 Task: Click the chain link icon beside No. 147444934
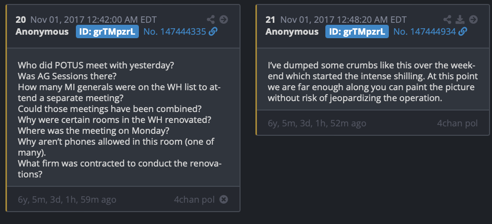coord(463,32)
